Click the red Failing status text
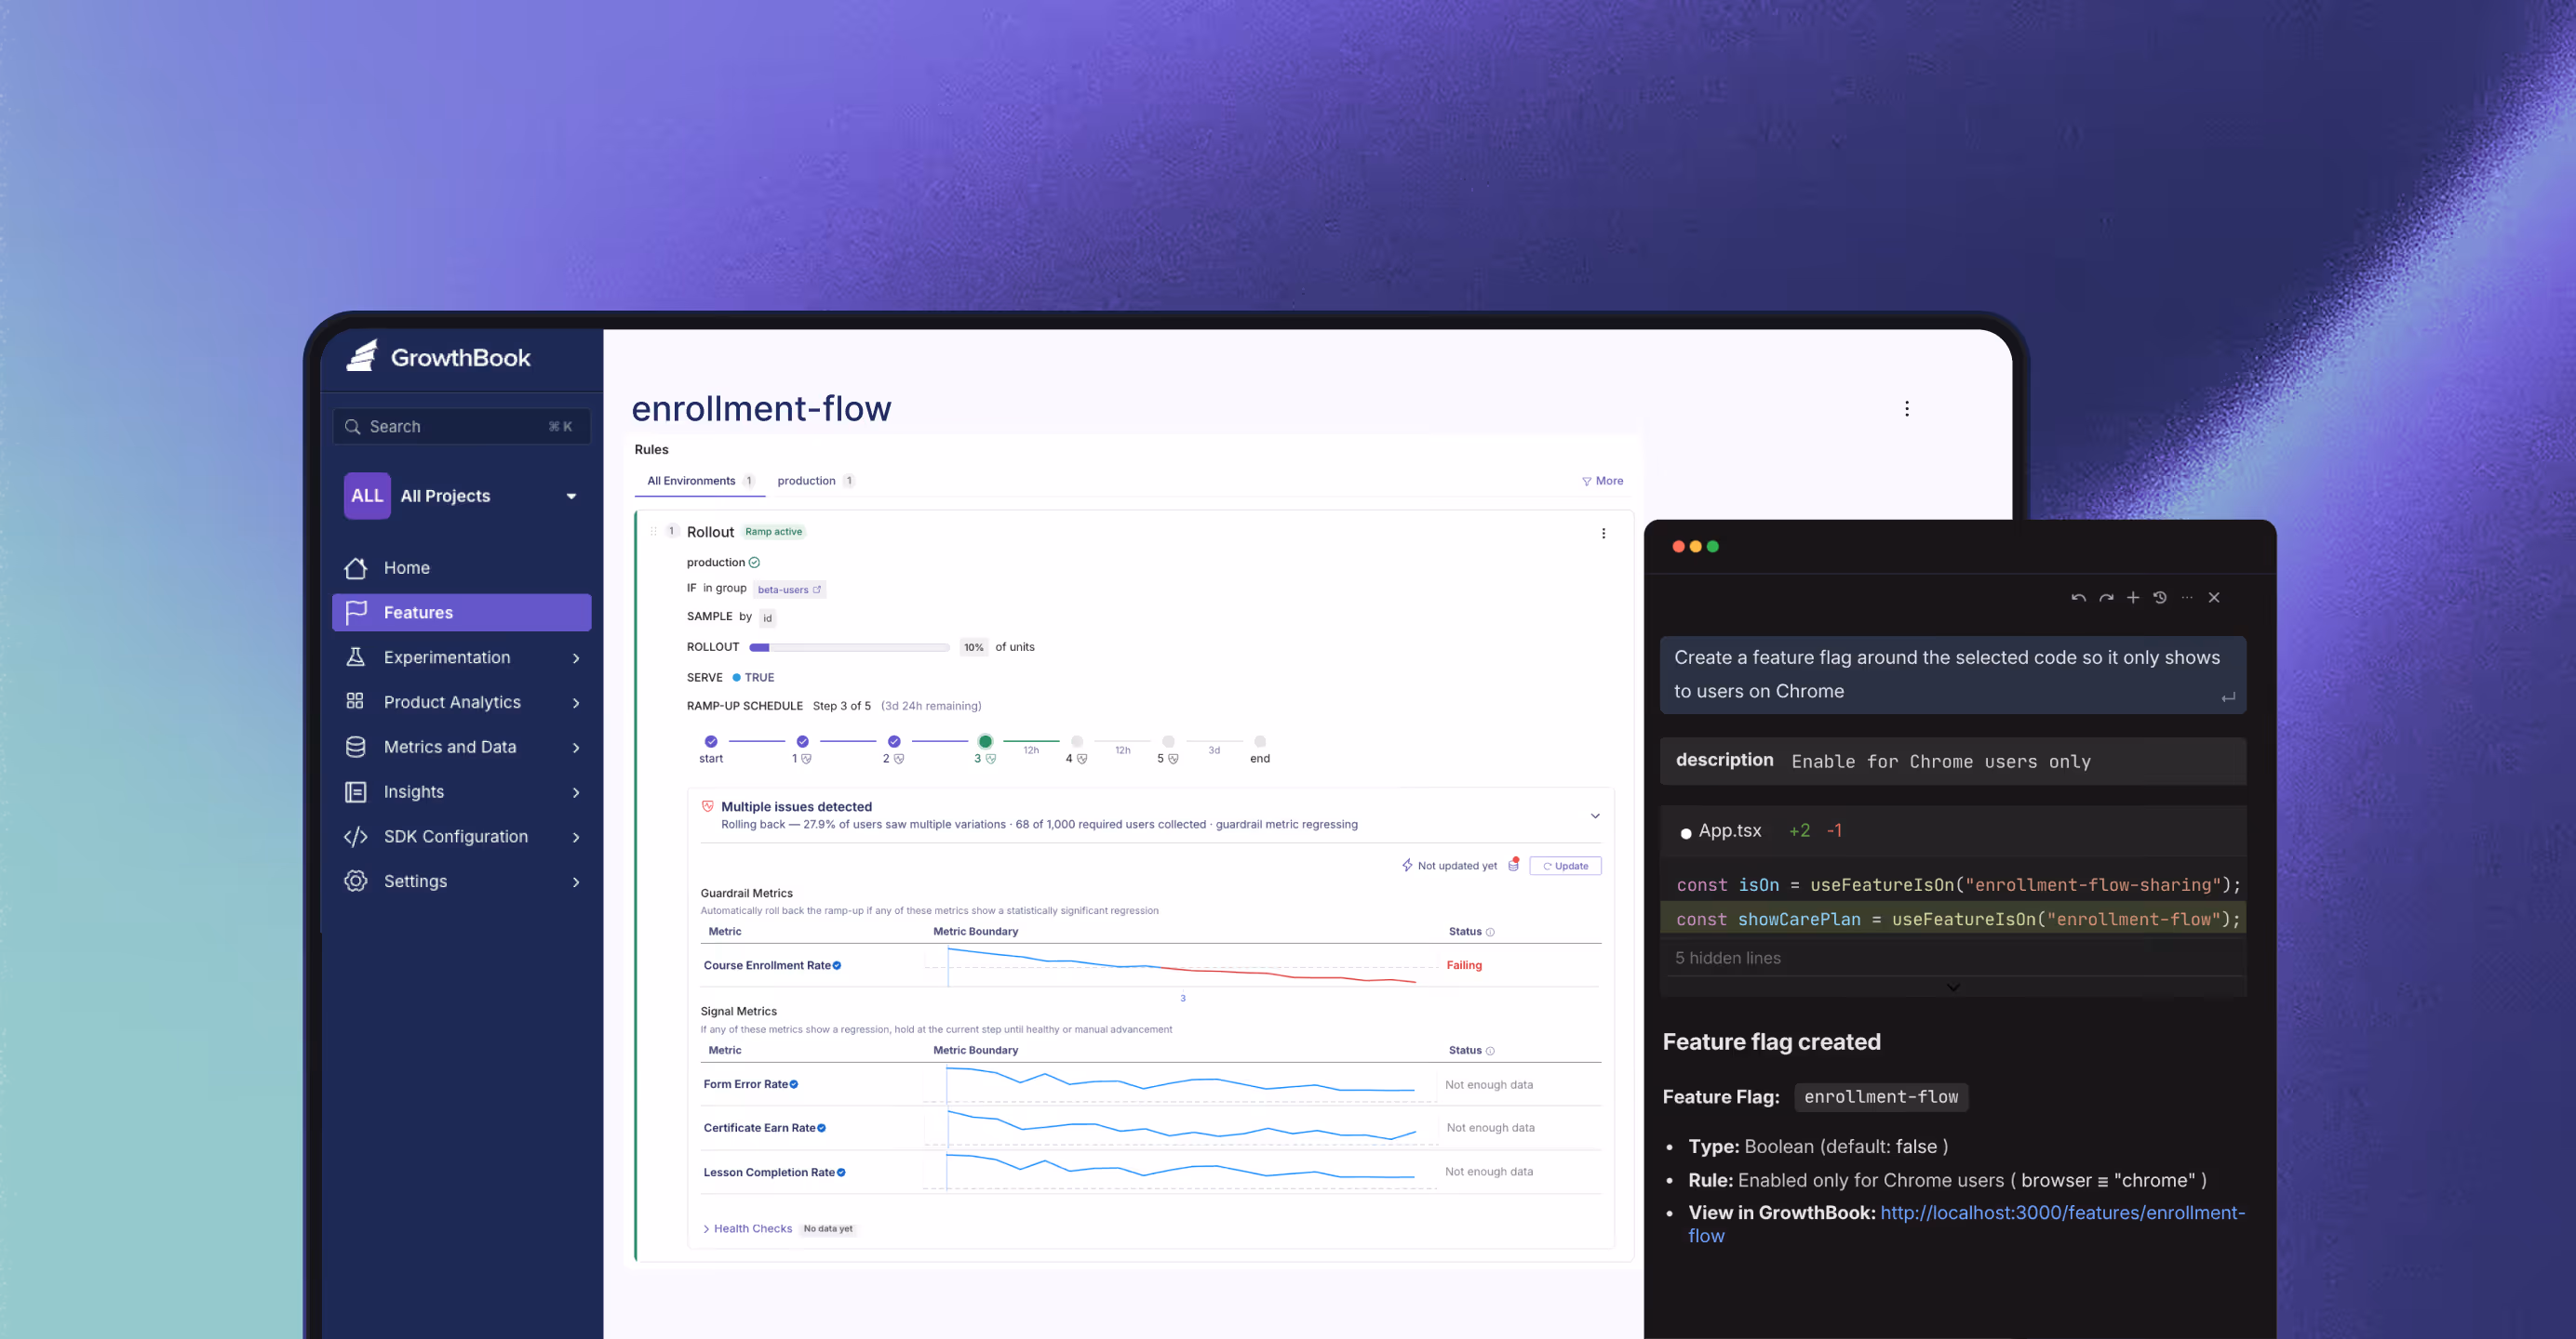This screenshot has width=2576, height=1339. [1464, 965]
